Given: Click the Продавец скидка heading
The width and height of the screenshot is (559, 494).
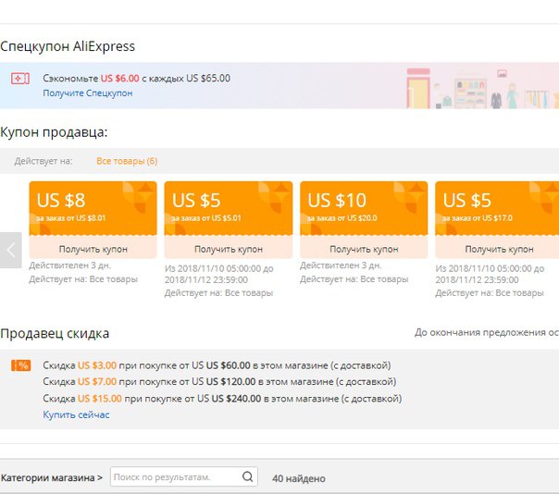Looking at the screenshot, I should pyautogui.click(x=55, y=334).
